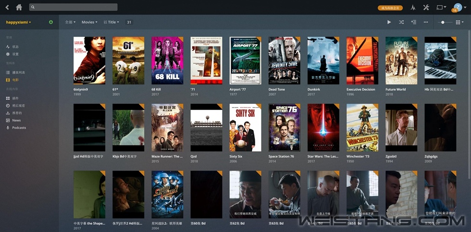
Task: Adjust the poster size slider
Action: click(x=445, y=22)
